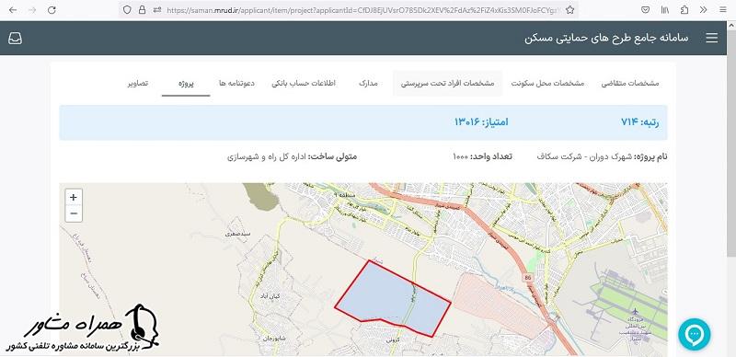Open مشخصات افراد تحت سرپرستی tab

click(x=447, y=83)
